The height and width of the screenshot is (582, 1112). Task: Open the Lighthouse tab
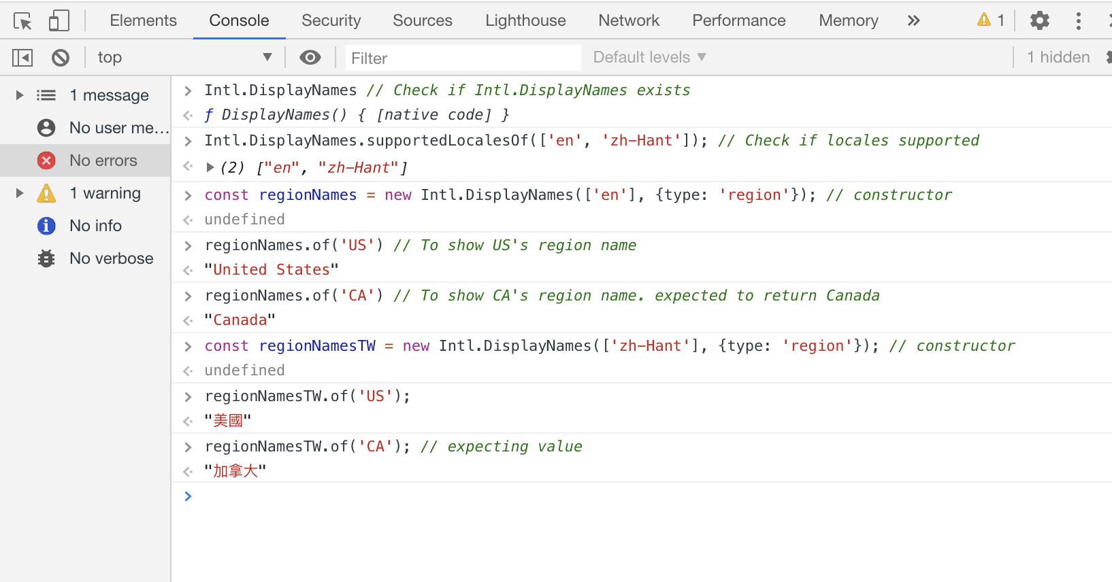point(525,21)
